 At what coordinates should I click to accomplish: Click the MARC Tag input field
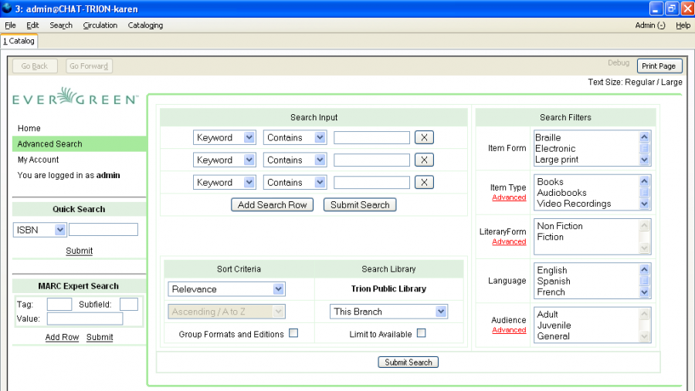pyautogui.click(x=59, y=304)
